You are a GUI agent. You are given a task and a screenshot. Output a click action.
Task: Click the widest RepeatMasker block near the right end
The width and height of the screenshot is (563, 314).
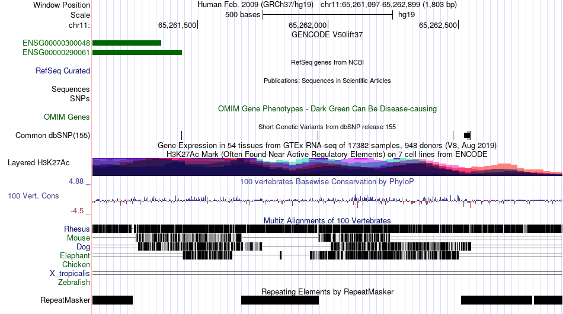497,300
